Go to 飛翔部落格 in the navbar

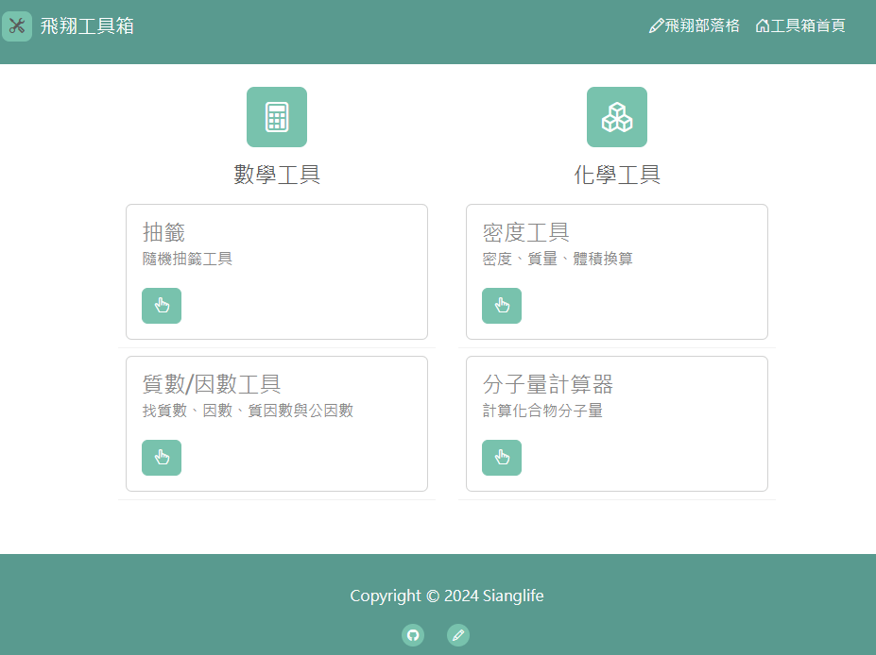[695, 26]
